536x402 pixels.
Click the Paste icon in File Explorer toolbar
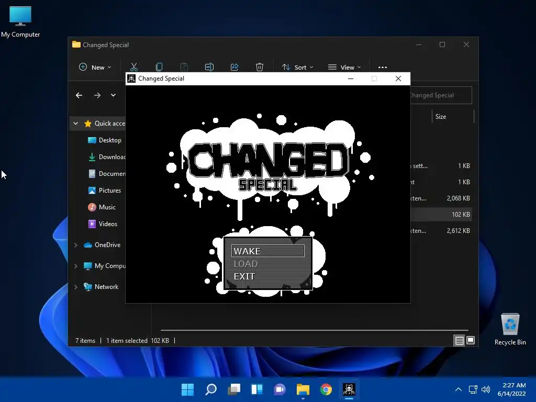point(184,67)
